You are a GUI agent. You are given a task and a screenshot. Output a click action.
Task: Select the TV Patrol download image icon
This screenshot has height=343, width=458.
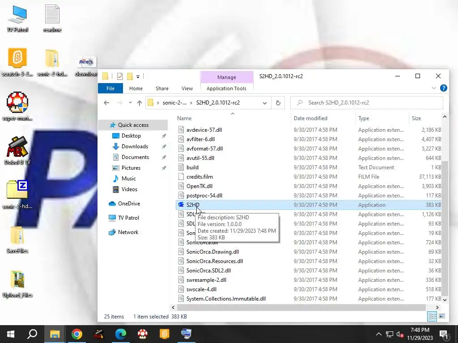pyautogui.click(x=86, y=66)
